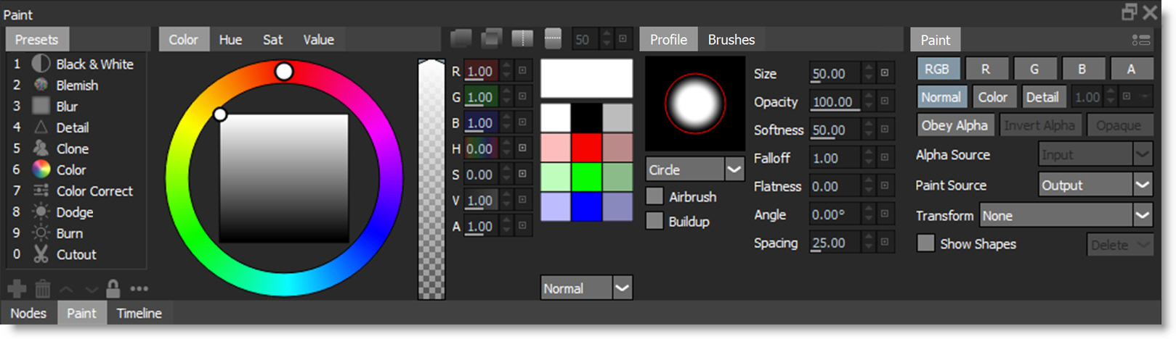Click the Obey Alpha button

[x=954, y=125]
